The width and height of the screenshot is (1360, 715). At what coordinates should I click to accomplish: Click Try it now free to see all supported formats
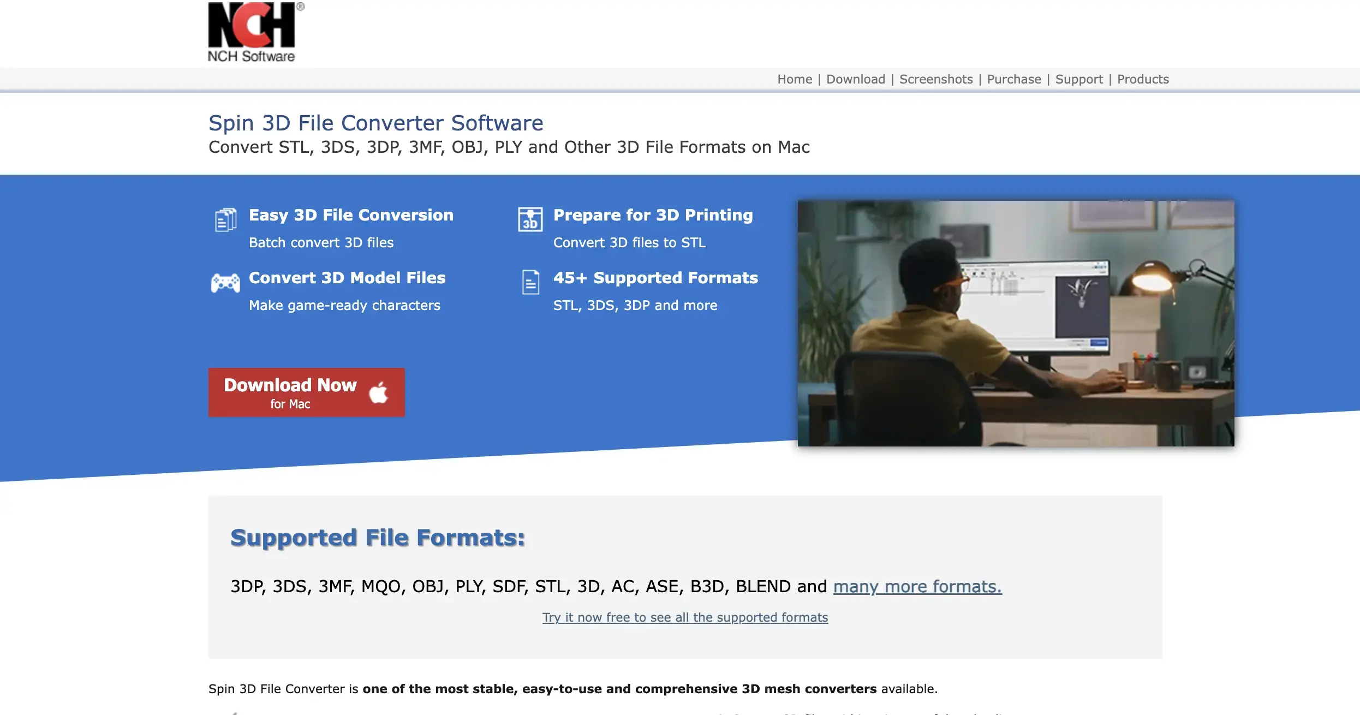pos(686,617)
